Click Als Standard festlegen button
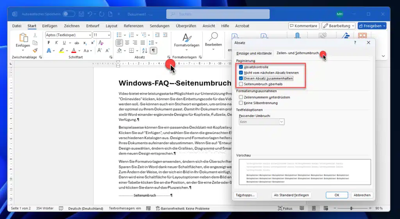Viewport: 400px width, 219px height. [x=291, y=195]
